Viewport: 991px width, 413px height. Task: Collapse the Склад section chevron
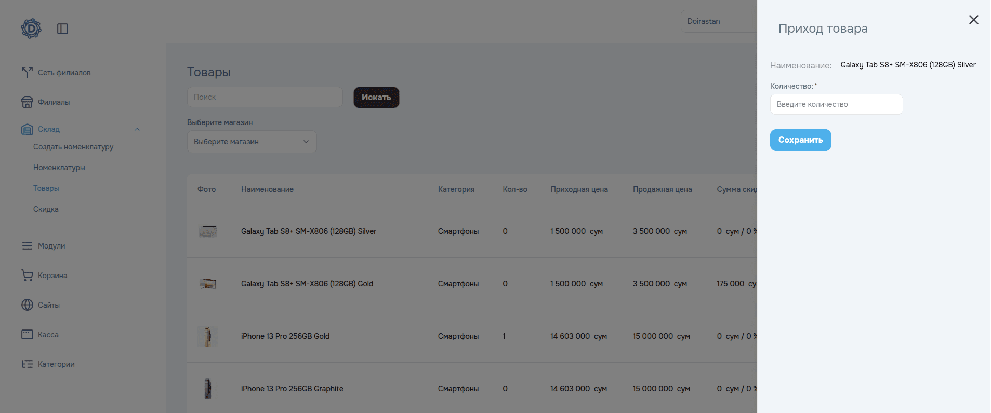[137, 129]
